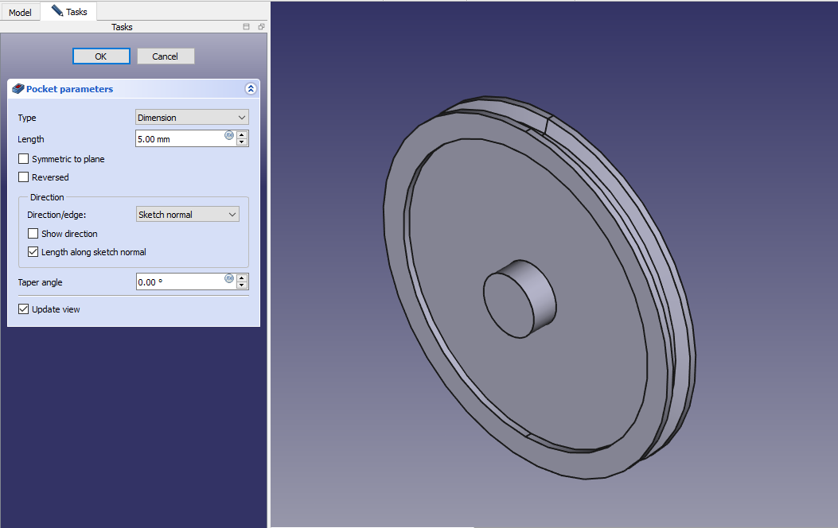838x528 pixels.
Task: Collapse the Pocket parameters section
Action: tap(251, 89)
